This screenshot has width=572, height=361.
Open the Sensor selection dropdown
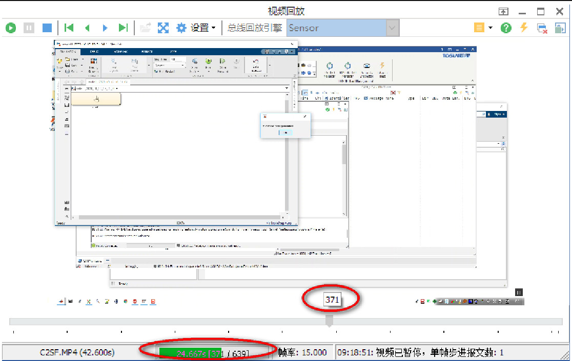[x=391, y=28]
